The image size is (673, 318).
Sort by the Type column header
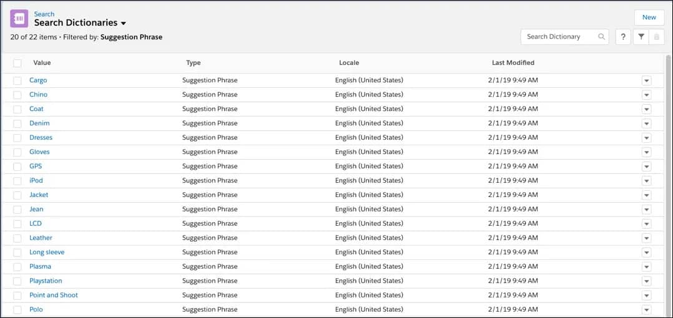tap(193, 62)
